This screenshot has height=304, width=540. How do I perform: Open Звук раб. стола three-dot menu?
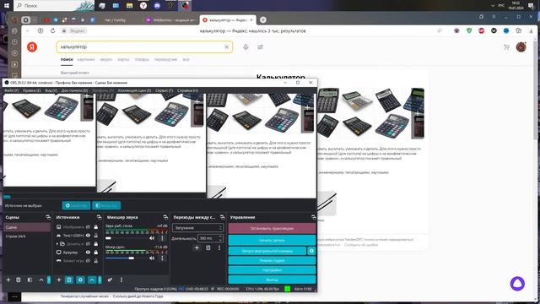(162, 238)
